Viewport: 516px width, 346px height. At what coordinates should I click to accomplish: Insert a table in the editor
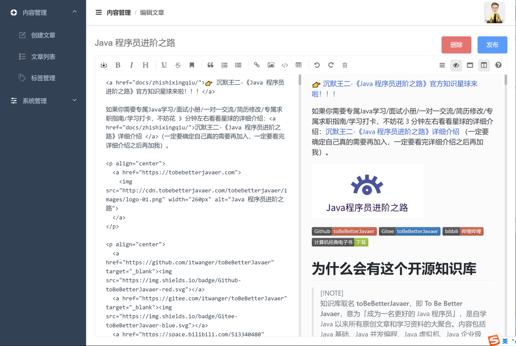point(298,65)
